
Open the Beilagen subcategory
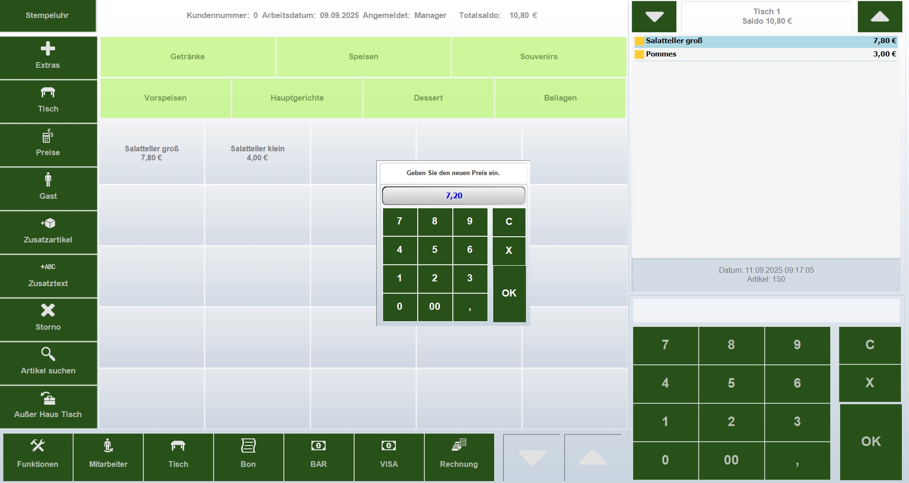[560, 98]
